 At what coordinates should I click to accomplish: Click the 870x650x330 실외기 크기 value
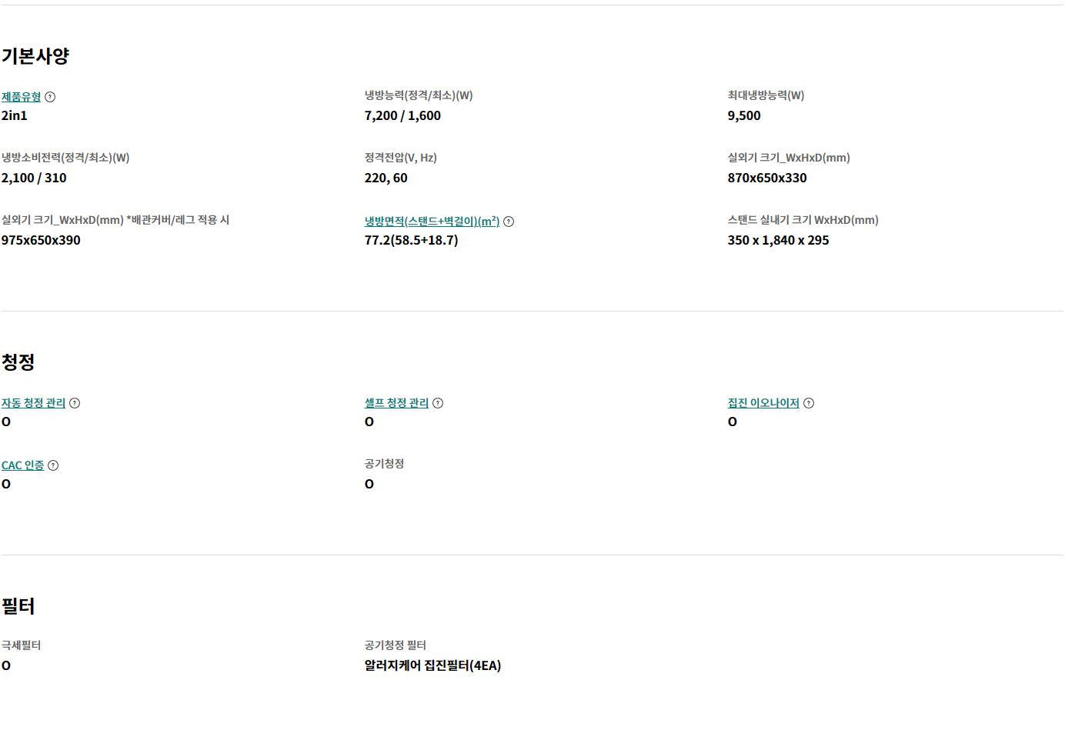(767, 178)
